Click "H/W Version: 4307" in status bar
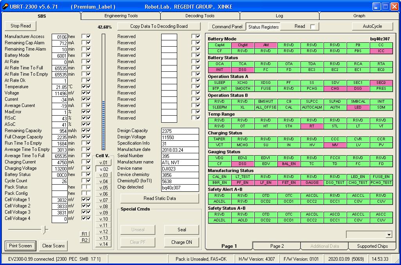 coord(257,259)
